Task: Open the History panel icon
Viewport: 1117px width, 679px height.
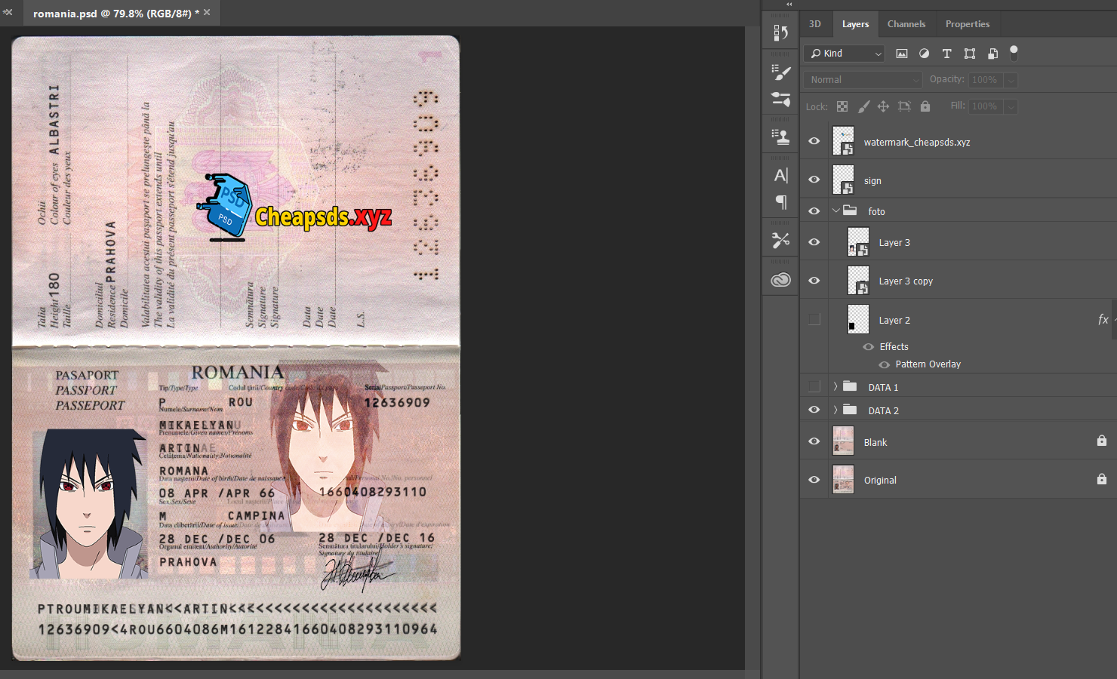Action: 780,33
